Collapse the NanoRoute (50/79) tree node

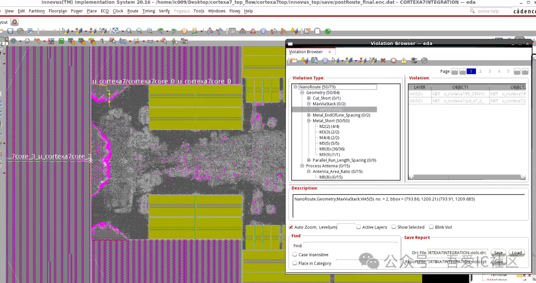click(295, 87)
